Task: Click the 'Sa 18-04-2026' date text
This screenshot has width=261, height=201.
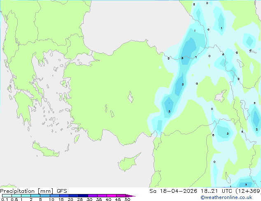Action: point(173,191)
